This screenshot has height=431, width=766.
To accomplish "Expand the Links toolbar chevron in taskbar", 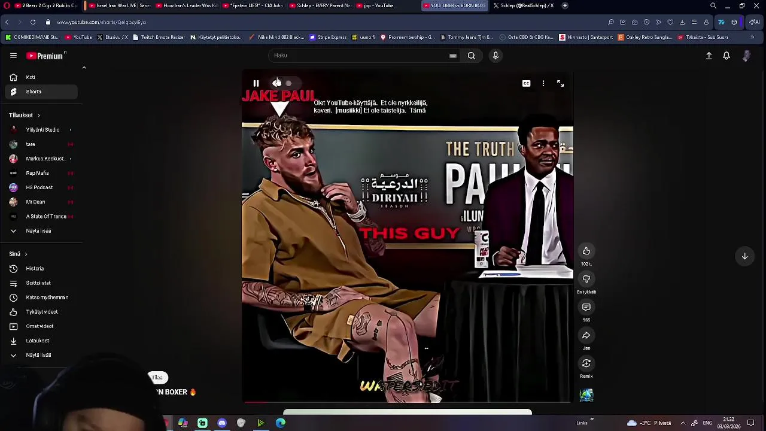I will (x=592, y=420).
